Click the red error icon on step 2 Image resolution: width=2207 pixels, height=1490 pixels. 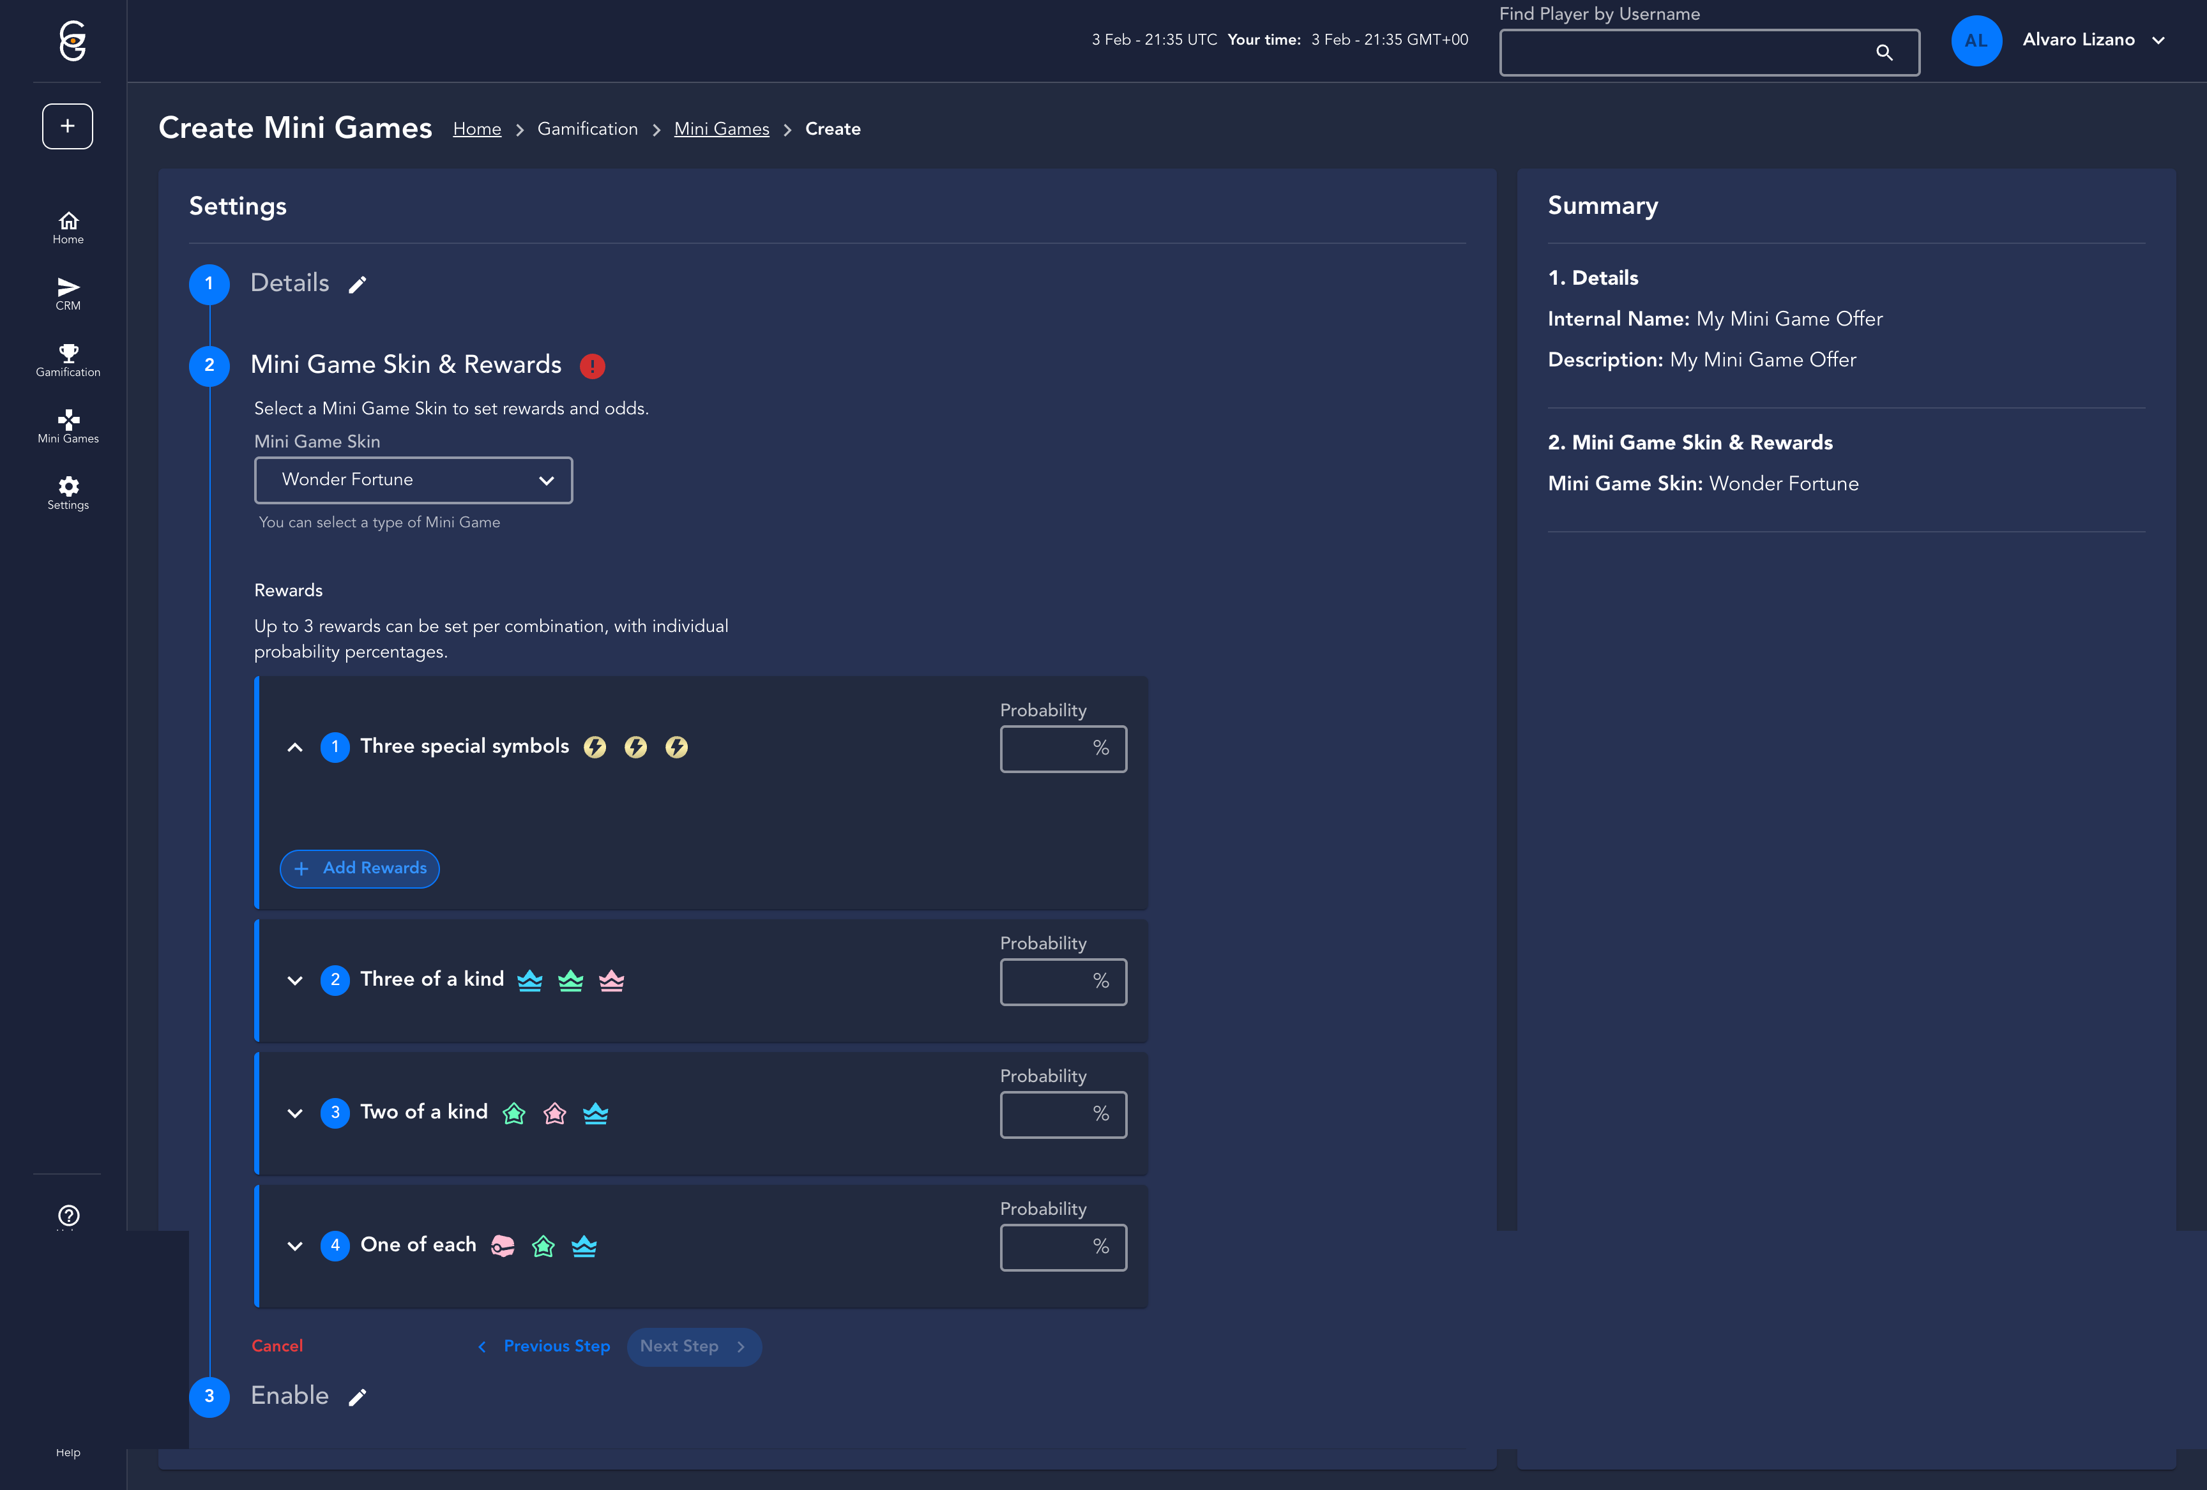click(593, 366)
